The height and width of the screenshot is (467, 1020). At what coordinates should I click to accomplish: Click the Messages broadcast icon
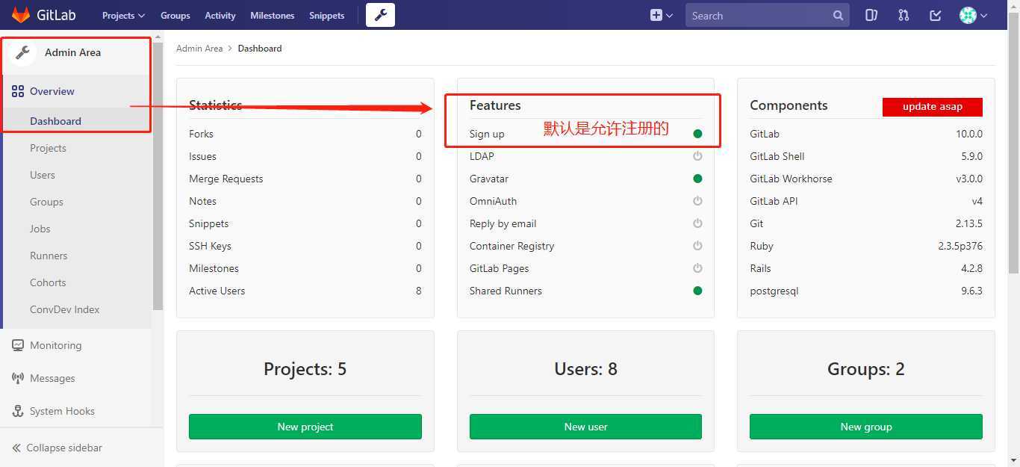18,378
